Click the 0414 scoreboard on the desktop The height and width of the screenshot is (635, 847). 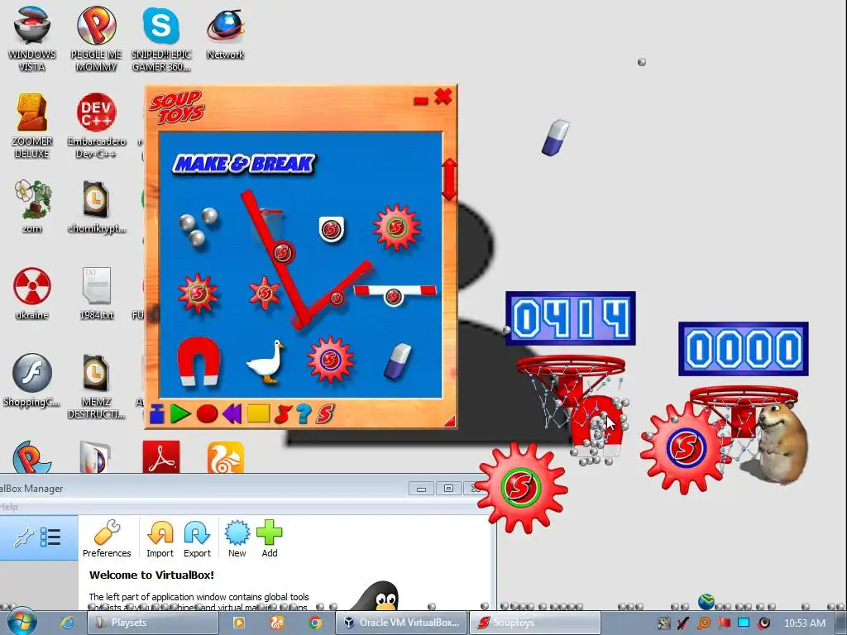click(x=571, y=318)
